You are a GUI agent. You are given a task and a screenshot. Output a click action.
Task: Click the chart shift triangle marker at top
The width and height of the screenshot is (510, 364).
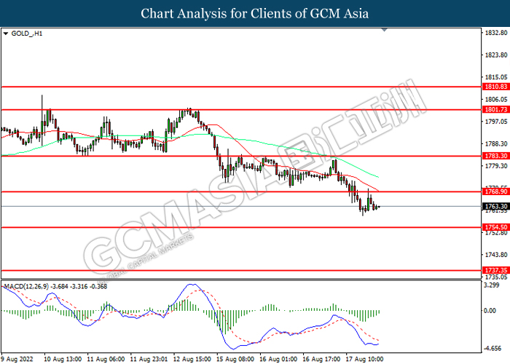[x=384, y=30]
